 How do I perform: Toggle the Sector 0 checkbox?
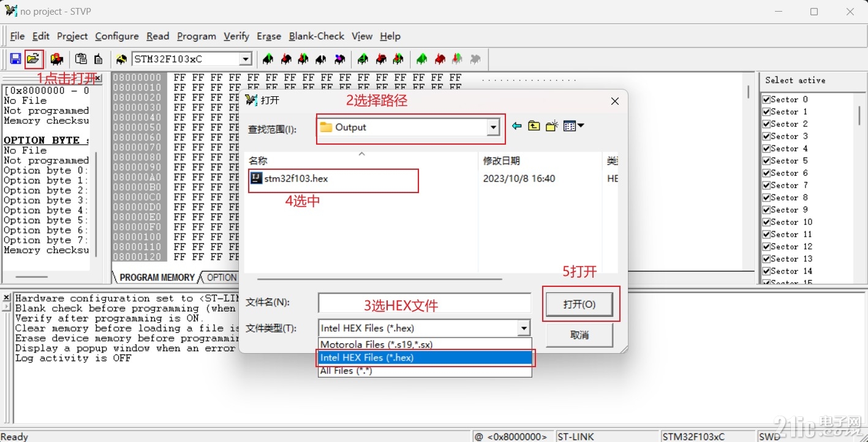(x=766, y=99)
